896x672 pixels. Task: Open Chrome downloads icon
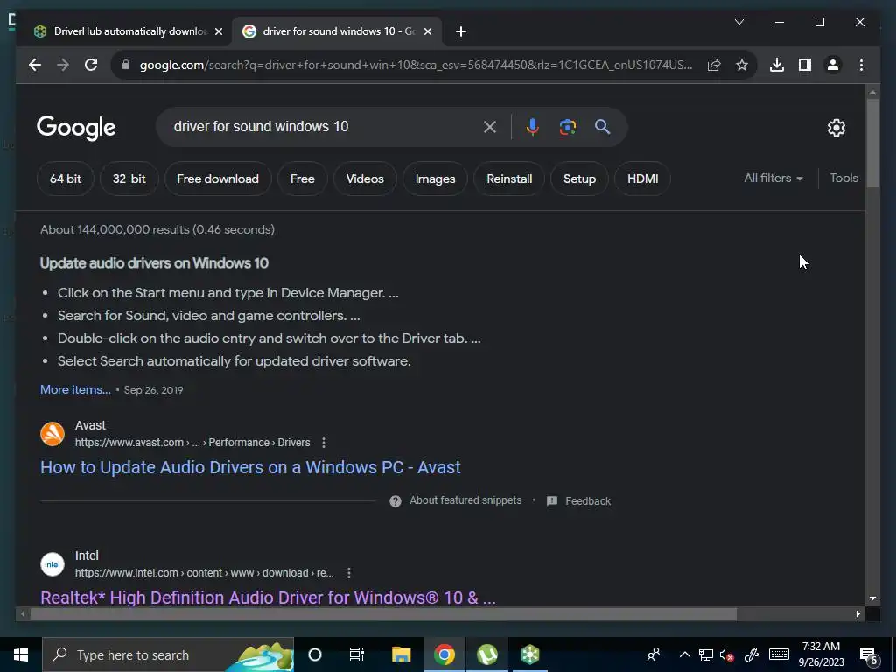[x=777, y=65]
